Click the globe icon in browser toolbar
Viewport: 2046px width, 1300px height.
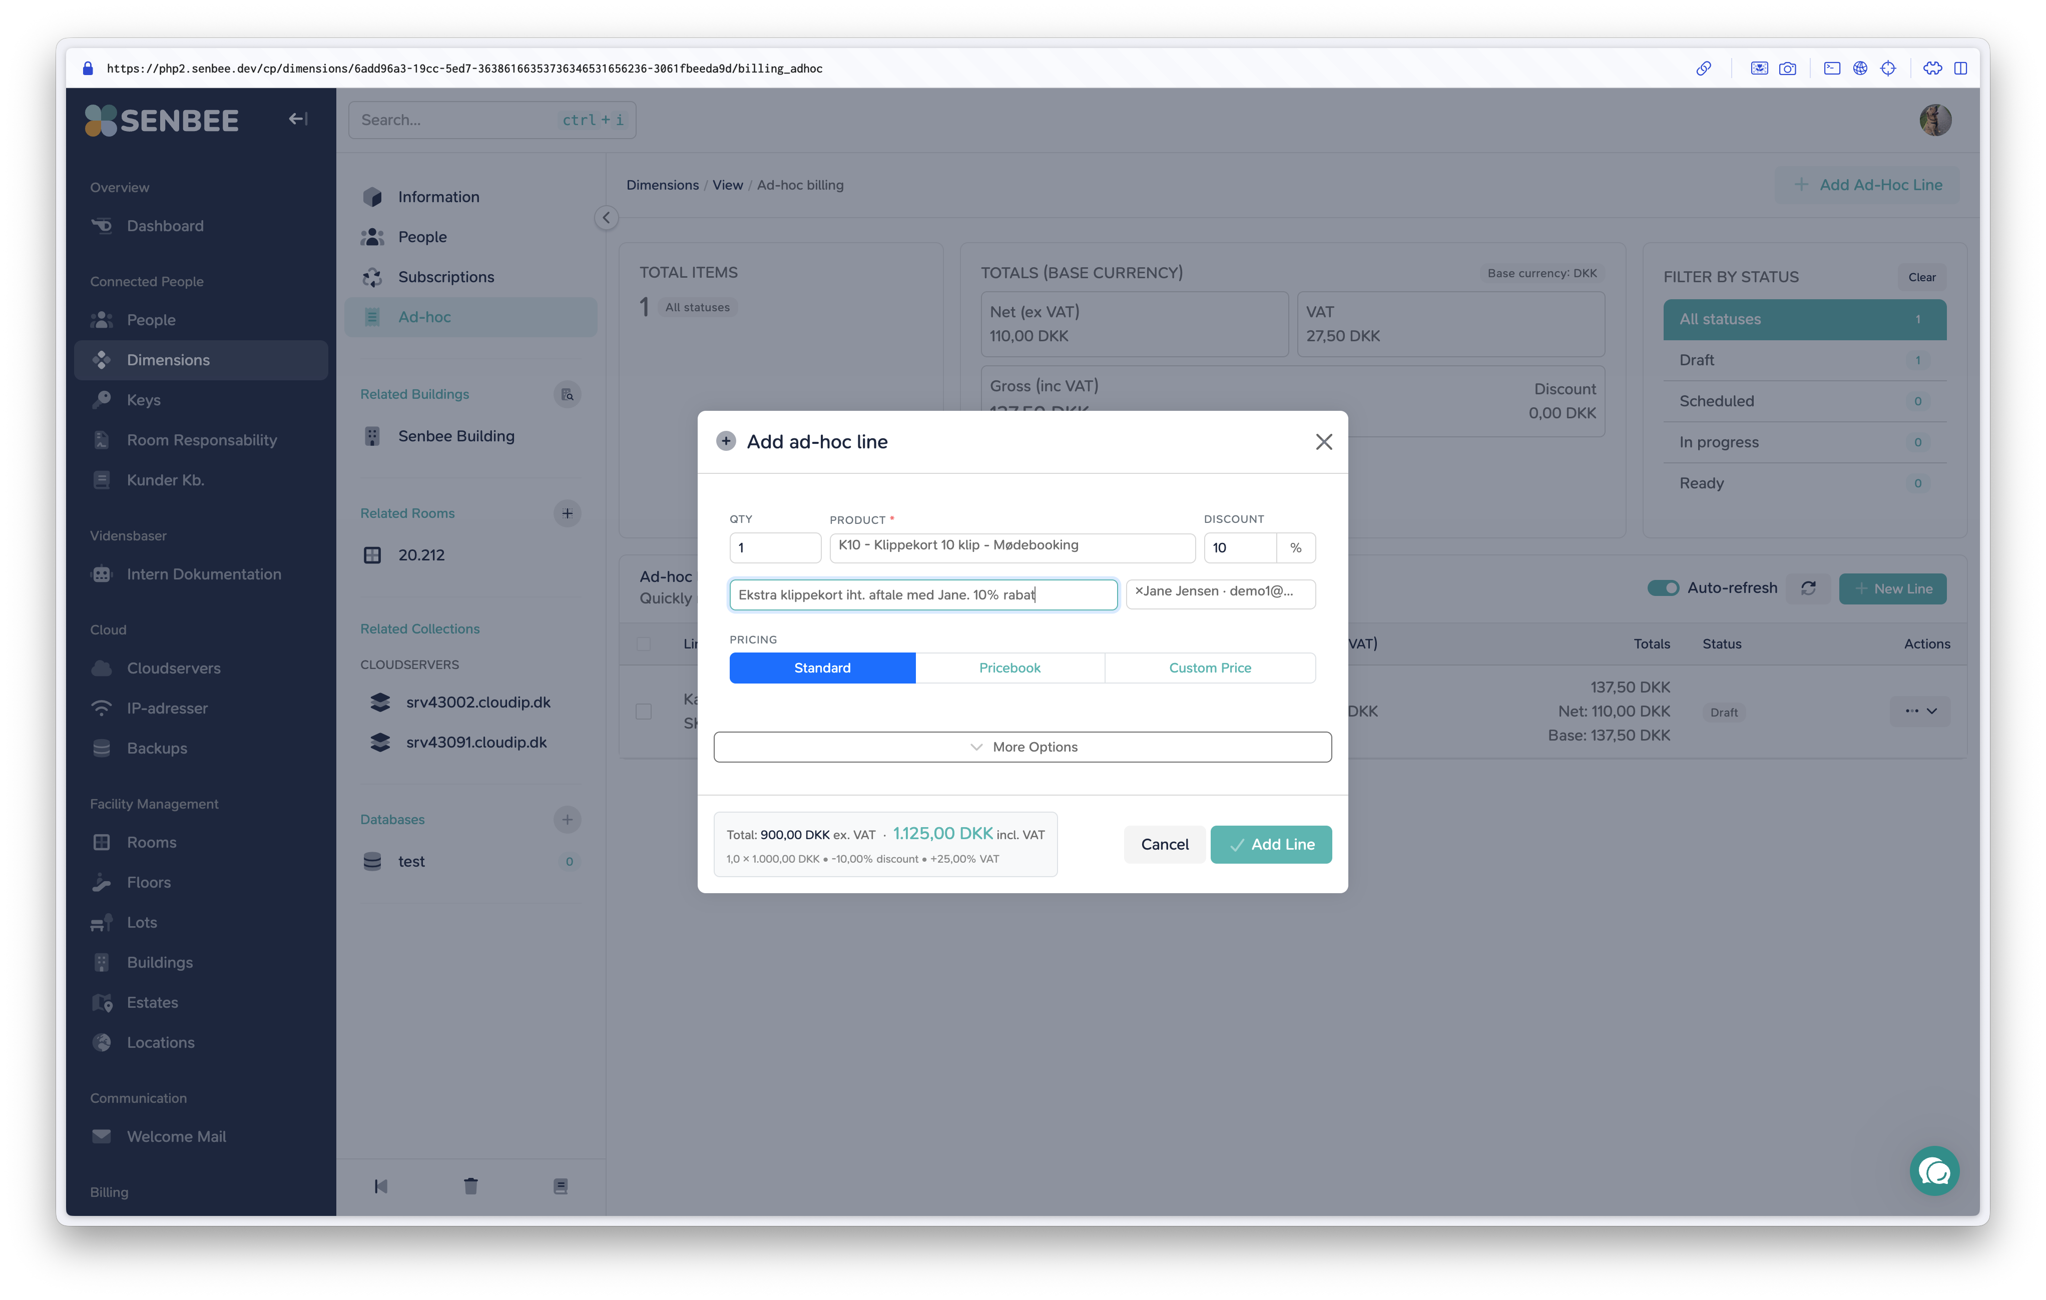pos(1860,69)
